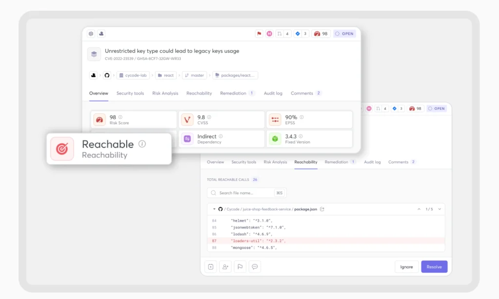Click pull request badge showing 4 in back panel
Viewport: 499px width, 299px height.
click(381, 109)
